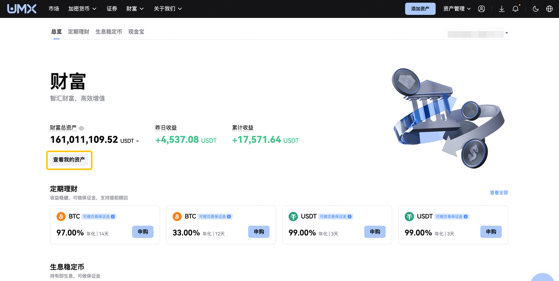Switch to the 生息稳定币 tab
The height and width of the screenshot is (281, 559).
click(109, 32)
